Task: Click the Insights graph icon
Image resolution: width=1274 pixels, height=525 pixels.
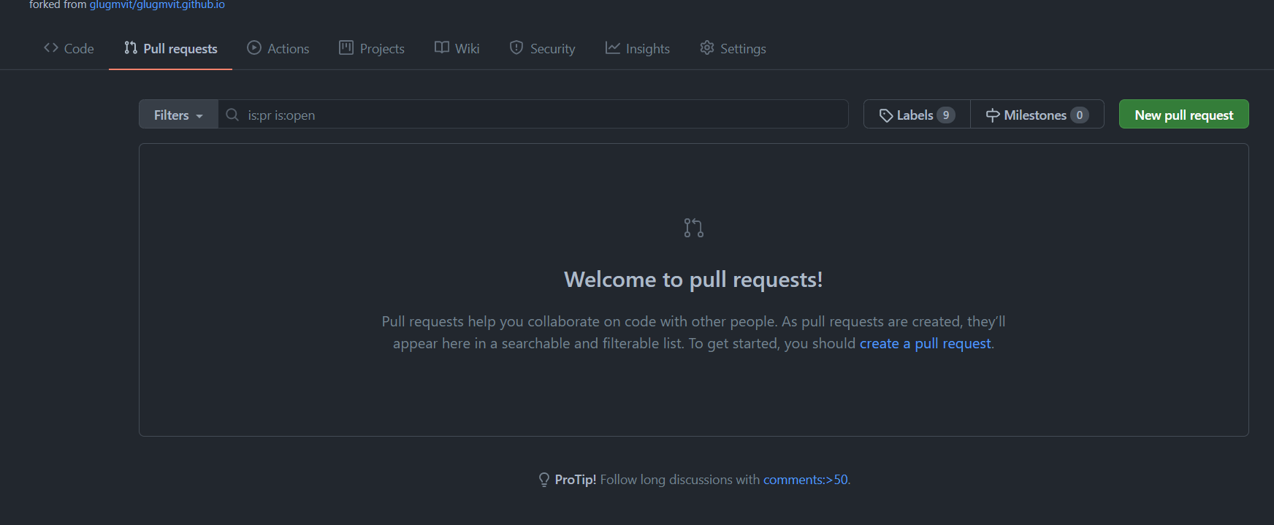Action: point(612,48)
